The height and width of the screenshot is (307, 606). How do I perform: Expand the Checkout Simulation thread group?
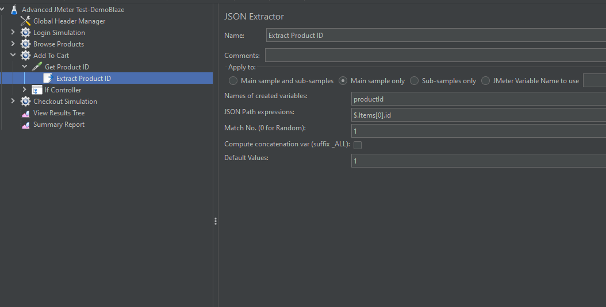(x=13, y=101)
